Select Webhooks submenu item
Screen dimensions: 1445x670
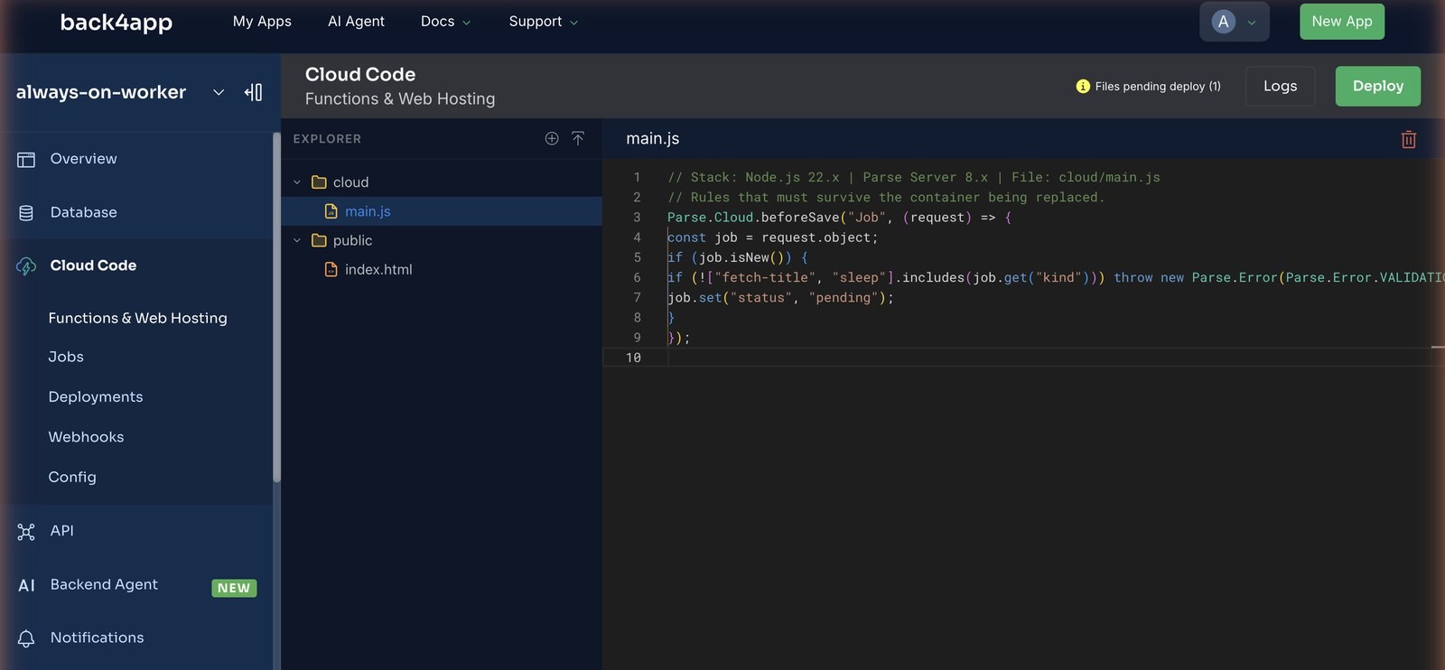tap(86, 437)
